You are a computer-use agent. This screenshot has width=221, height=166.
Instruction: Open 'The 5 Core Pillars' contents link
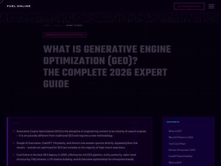coord(177,144)
